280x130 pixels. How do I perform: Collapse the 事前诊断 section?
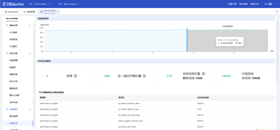click(30, 25)
